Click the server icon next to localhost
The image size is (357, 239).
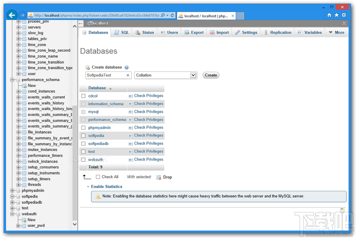tap(90, 23)
